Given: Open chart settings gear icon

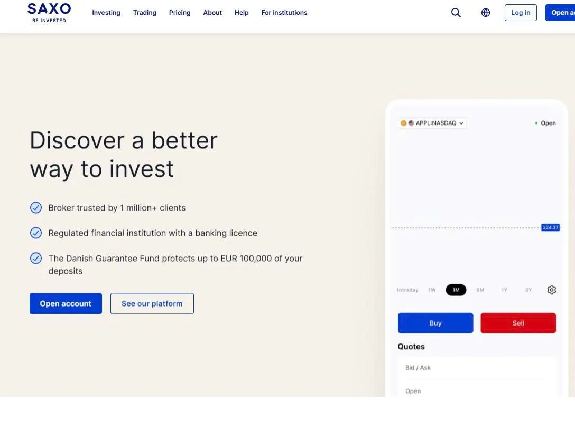Looking at the screenshot, I should pyautogui.click(x=552, y=290).
